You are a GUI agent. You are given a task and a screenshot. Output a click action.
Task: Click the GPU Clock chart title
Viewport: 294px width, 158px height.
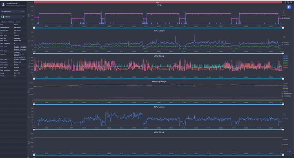point(159,132)
